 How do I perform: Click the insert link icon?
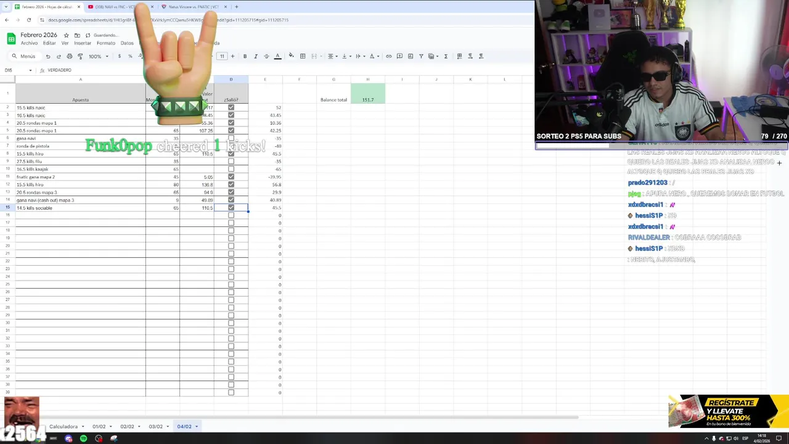pyautogui.click(x=389, y=56)
